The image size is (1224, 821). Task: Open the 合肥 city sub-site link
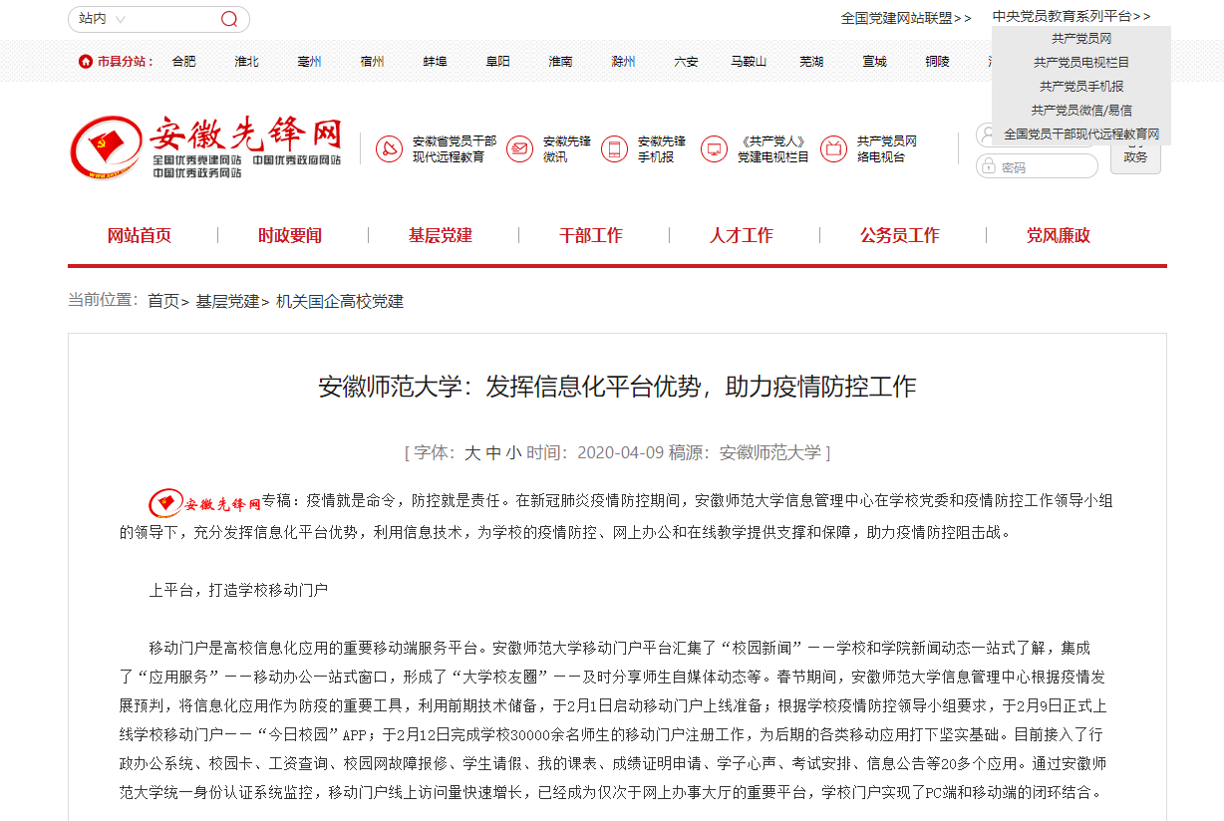point(184,62)
